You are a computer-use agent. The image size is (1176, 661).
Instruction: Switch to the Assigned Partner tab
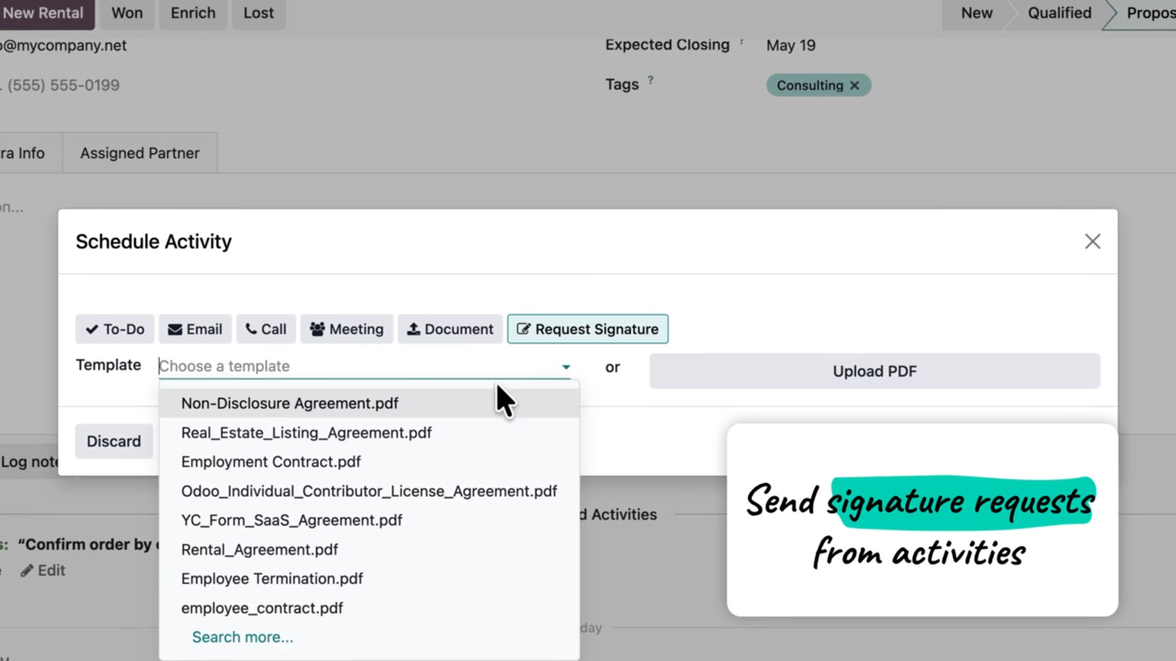[x=140, y=153]
